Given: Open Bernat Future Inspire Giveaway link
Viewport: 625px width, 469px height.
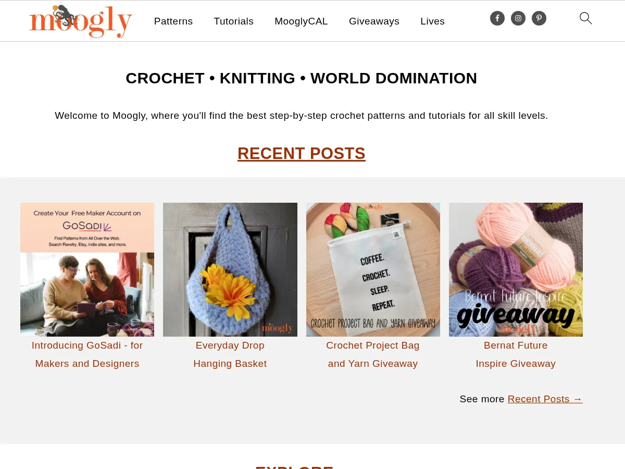Looking at the screenshot, I should (516, 354).
